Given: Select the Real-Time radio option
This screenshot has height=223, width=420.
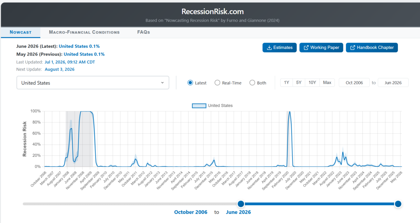Looking at the screenshot, I should pos(217,83).
